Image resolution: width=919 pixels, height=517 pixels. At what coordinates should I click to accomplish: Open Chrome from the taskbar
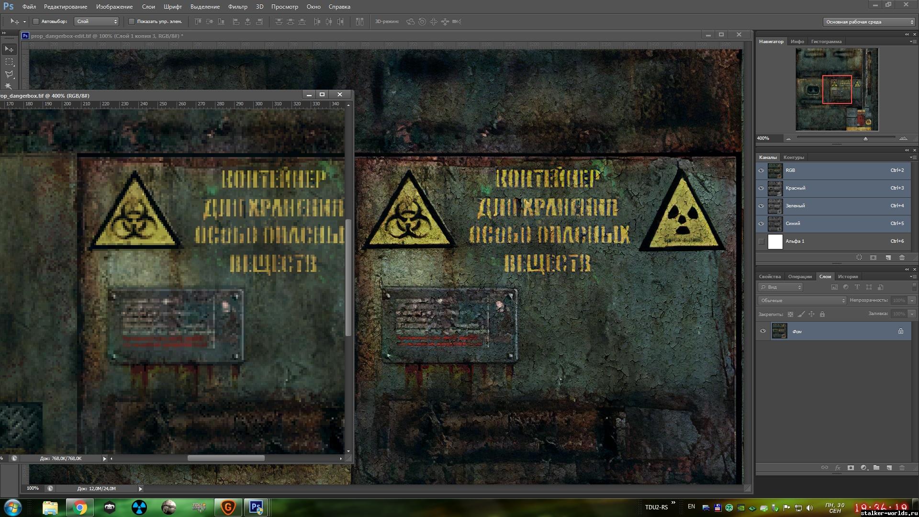80,507
